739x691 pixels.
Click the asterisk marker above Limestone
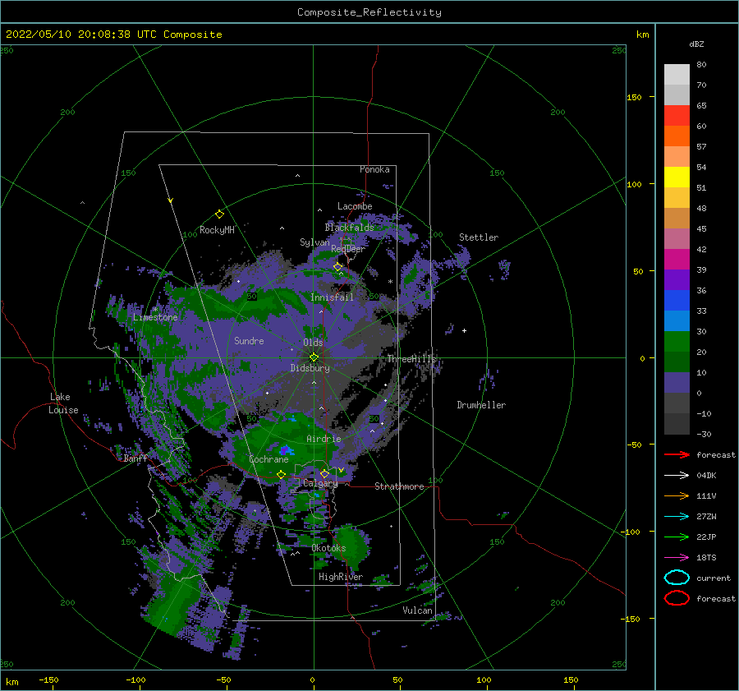pos(155,310)
